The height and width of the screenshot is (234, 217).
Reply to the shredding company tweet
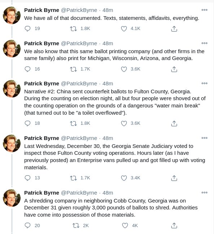[28, 225]
